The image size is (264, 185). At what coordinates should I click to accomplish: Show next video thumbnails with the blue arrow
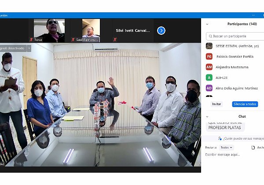161,31
